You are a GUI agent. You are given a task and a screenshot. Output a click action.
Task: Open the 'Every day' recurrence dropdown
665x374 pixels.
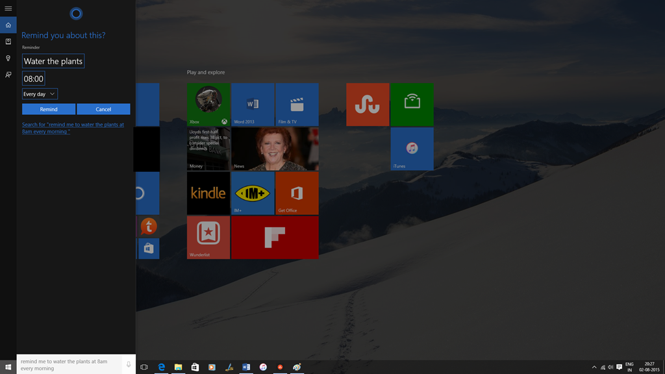(x=40, y=93)
